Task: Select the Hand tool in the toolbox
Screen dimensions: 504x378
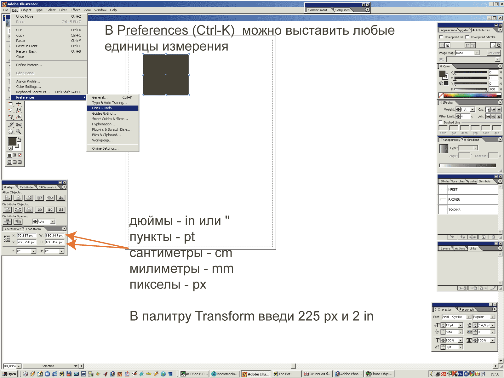Action: tap(11, 132)
